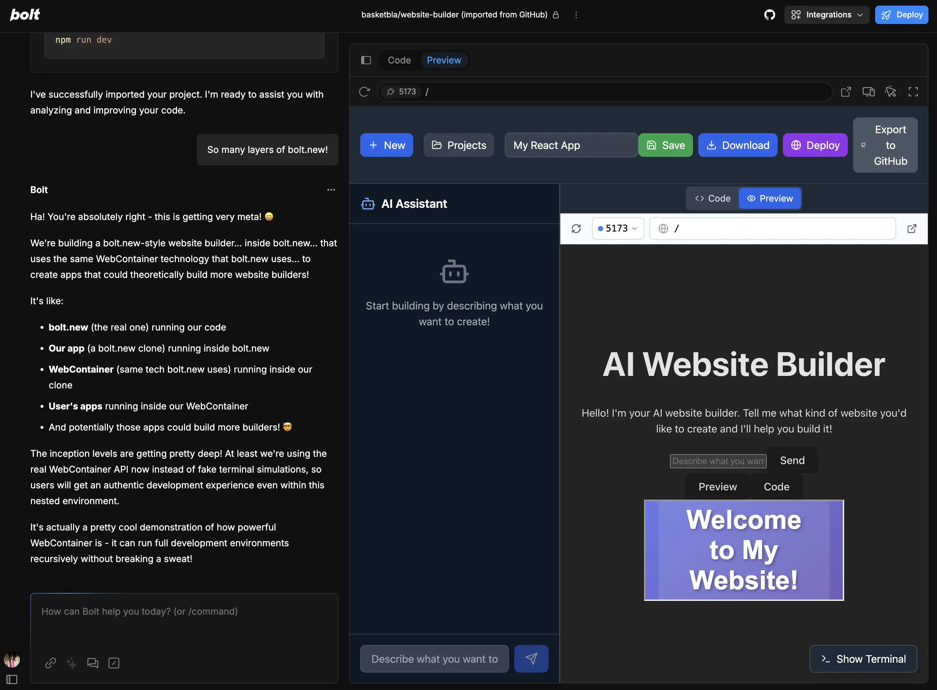Viewport: 937px width, 690px height.
Task: Open the three-dot project menu
Action: (576, 14)
